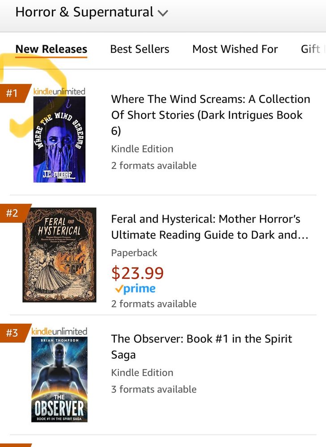Click the Where The Wind Screams title link
The image size is (326, 447).
(x=211, y=115)
